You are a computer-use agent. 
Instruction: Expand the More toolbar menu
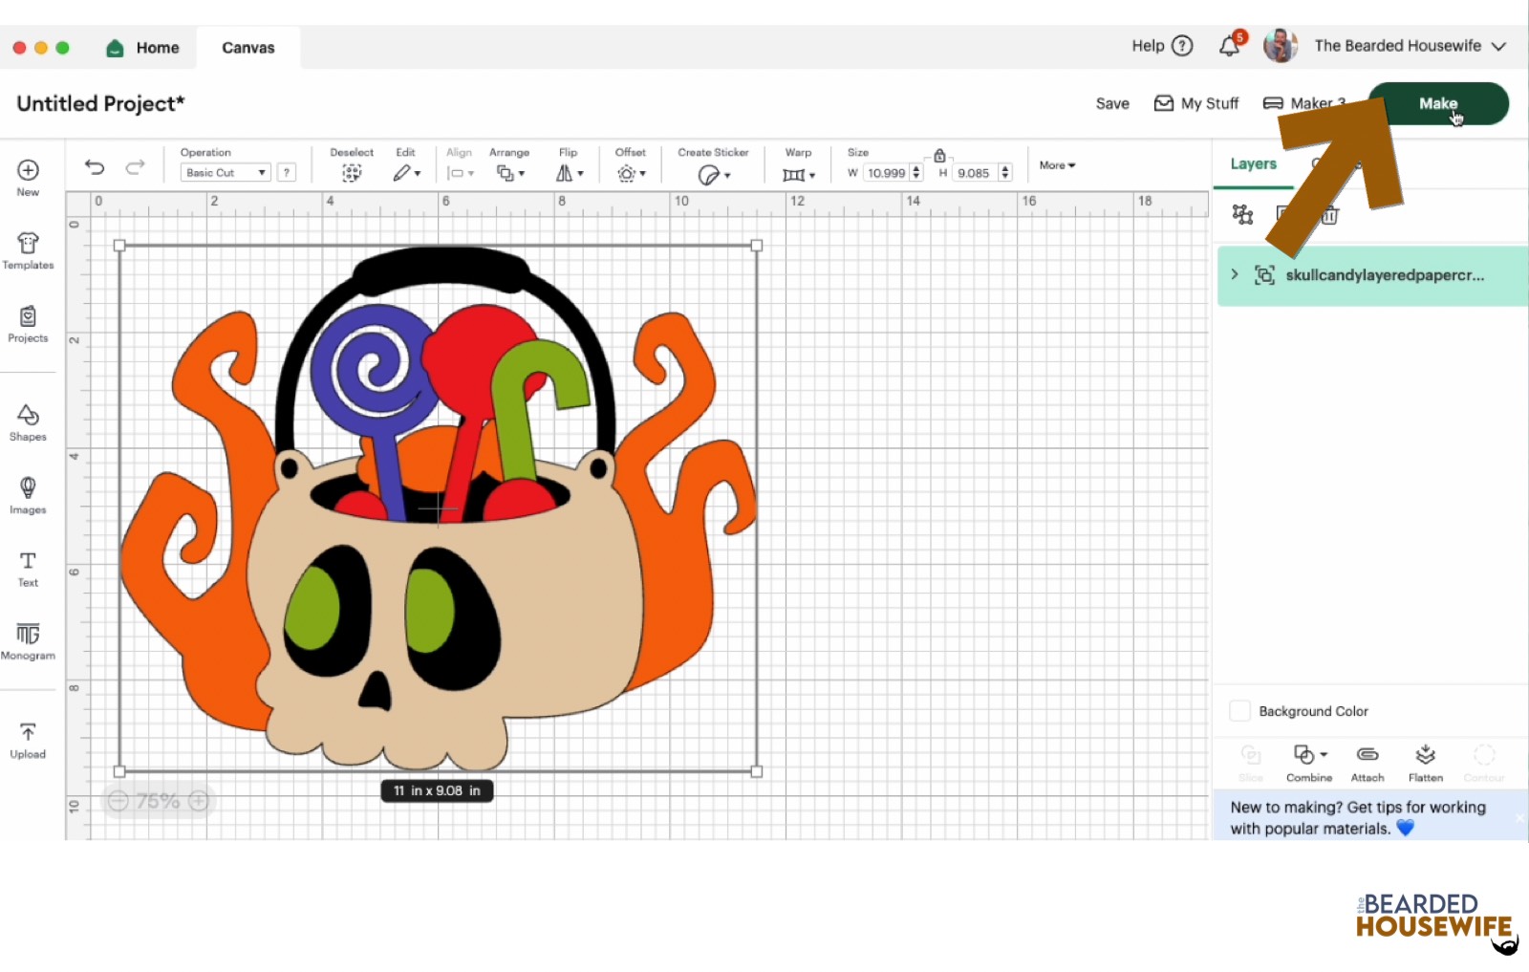click(1057, 165)
